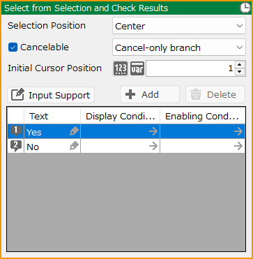Uncheck the Cancelable checkbox
Image resolution: width=253 pixels, height=259 pixels.
point(13,47)
